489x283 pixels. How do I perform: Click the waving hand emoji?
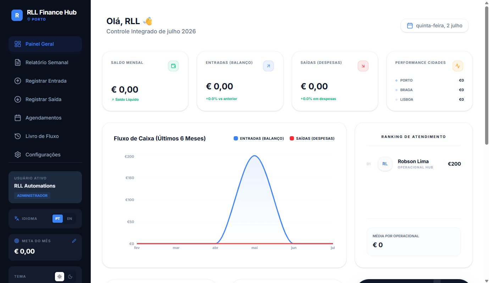click(148, 21)
